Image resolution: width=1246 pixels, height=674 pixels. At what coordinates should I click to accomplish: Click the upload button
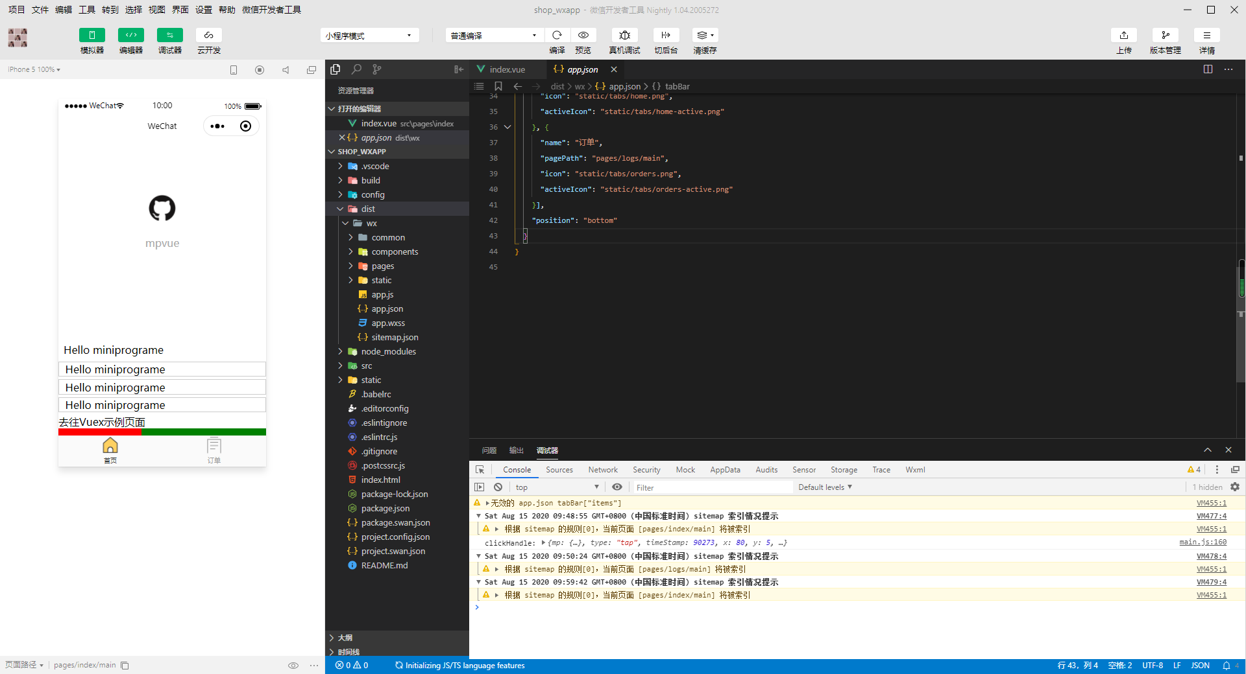tap(1124, 35)
